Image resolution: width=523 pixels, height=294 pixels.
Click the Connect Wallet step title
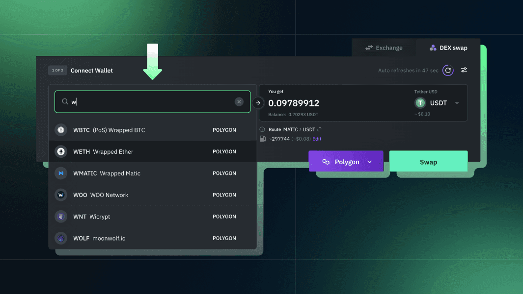click(92, 71)
